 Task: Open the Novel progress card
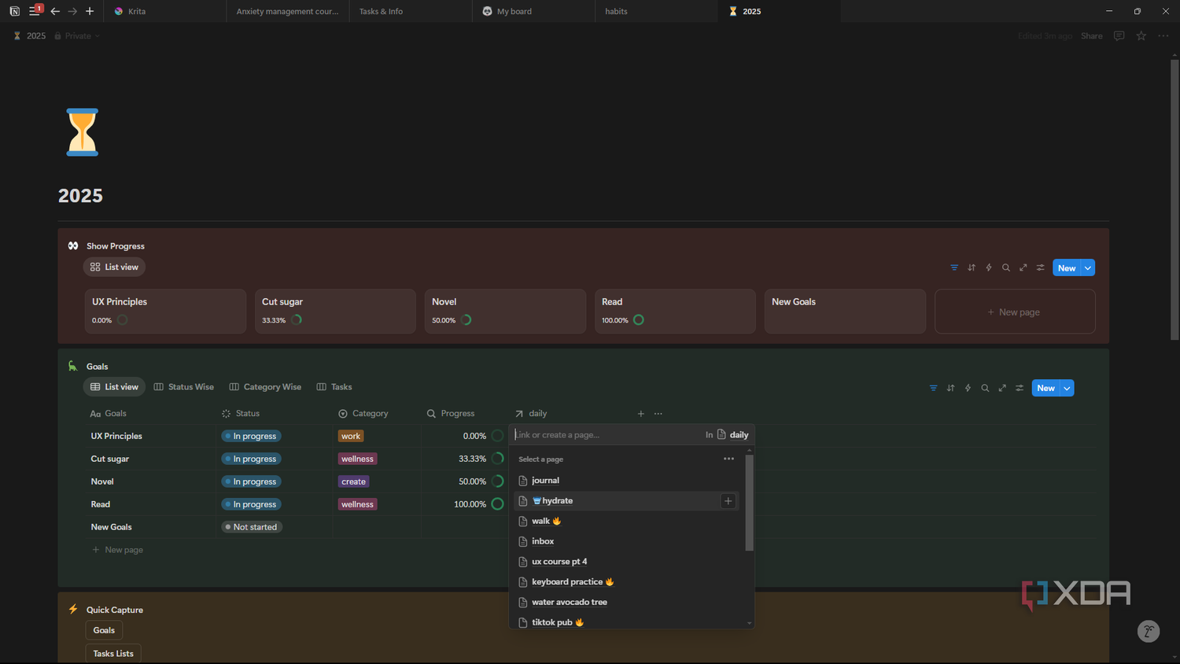click(x=505, y=312)
